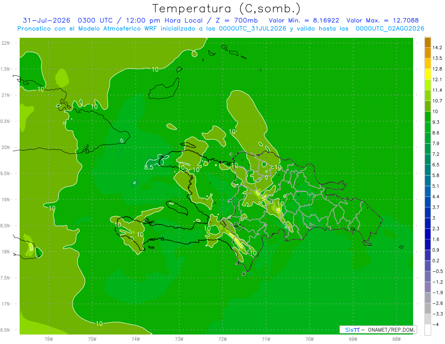Screen dimensions: 445x344
Task: Click the 'Valor Max. = 12.7088' readout
Action: pos(382,20)
